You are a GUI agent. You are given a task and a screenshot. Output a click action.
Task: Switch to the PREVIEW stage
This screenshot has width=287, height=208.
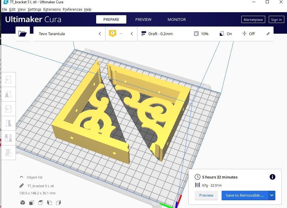tap(143, 19)
